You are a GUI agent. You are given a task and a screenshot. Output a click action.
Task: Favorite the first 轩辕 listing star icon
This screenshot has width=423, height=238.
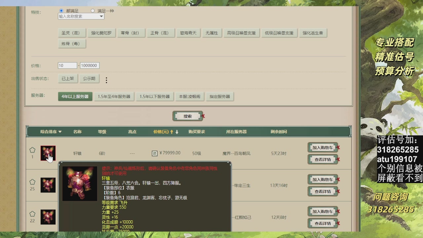pyautogui.click(x=32, y=149)
